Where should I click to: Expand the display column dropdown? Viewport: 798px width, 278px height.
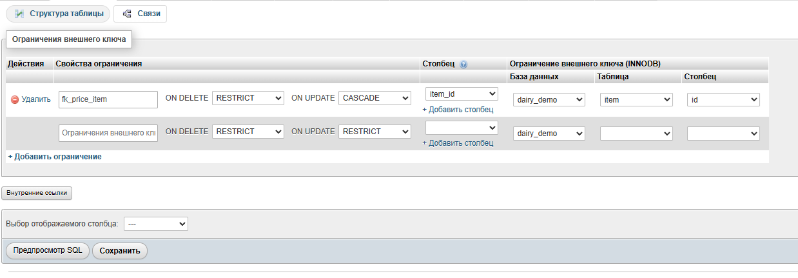[x=155, y=223]
